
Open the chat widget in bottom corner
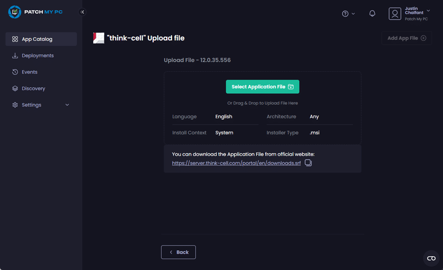[431, 258]
